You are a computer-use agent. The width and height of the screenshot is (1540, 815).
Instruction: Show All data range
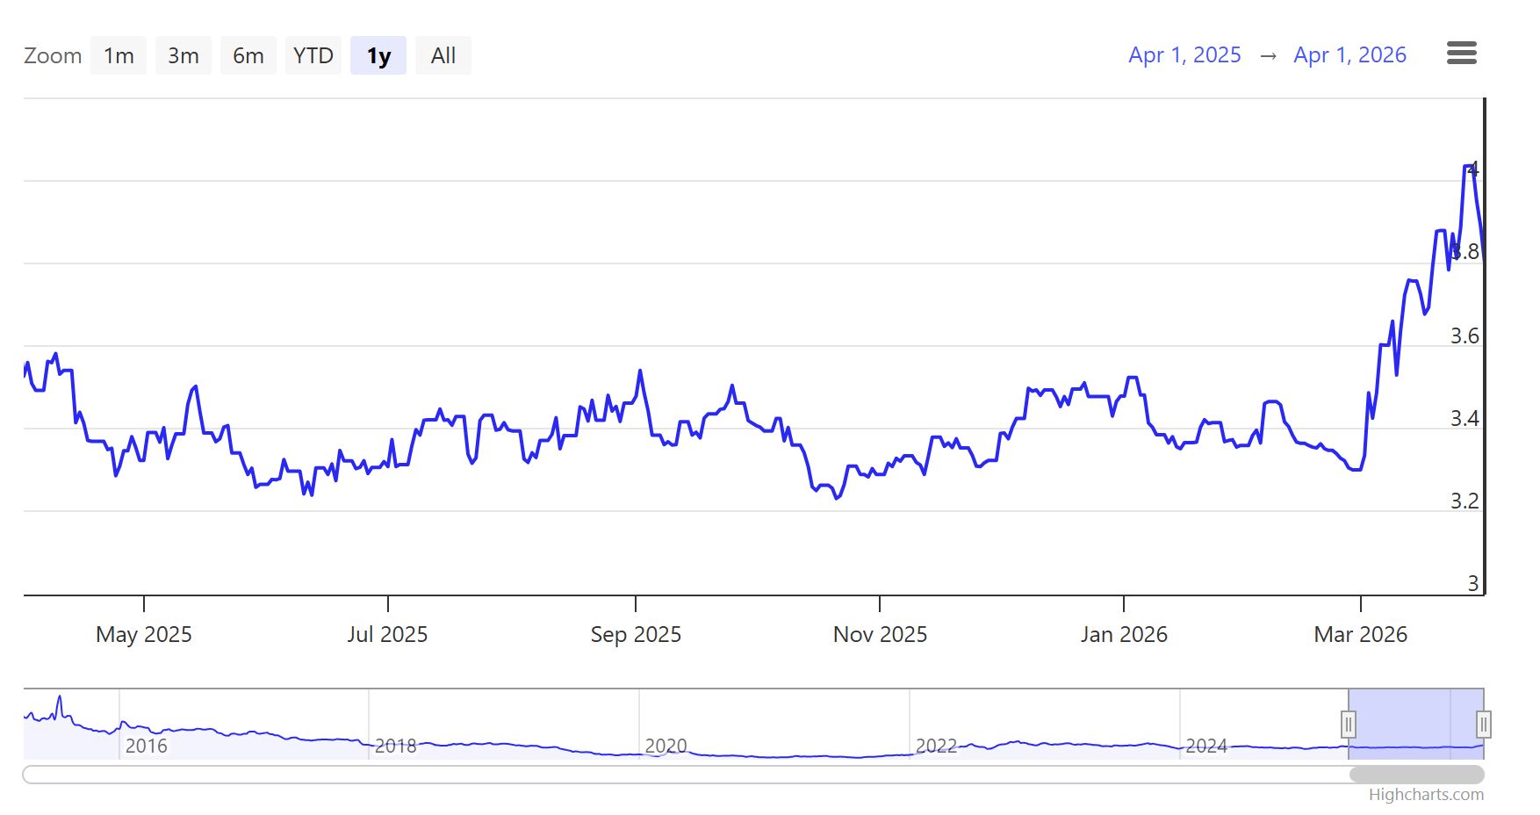pyautogui.click(x=443, y=56)
